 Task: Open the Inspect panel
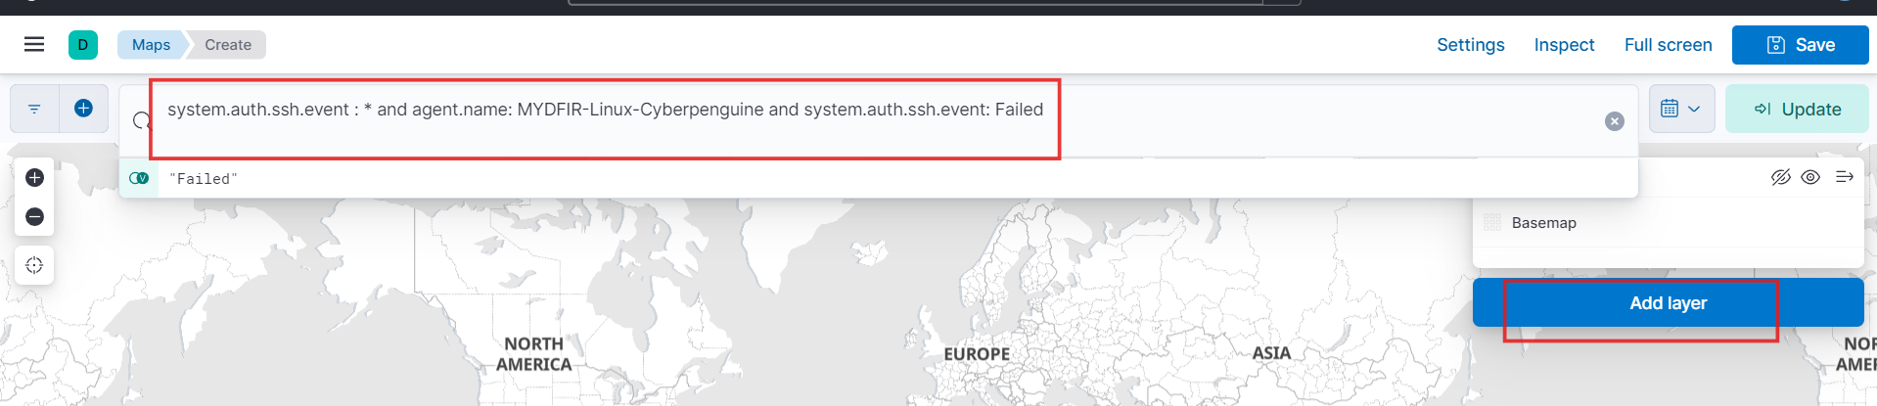tap(1564, 45)
